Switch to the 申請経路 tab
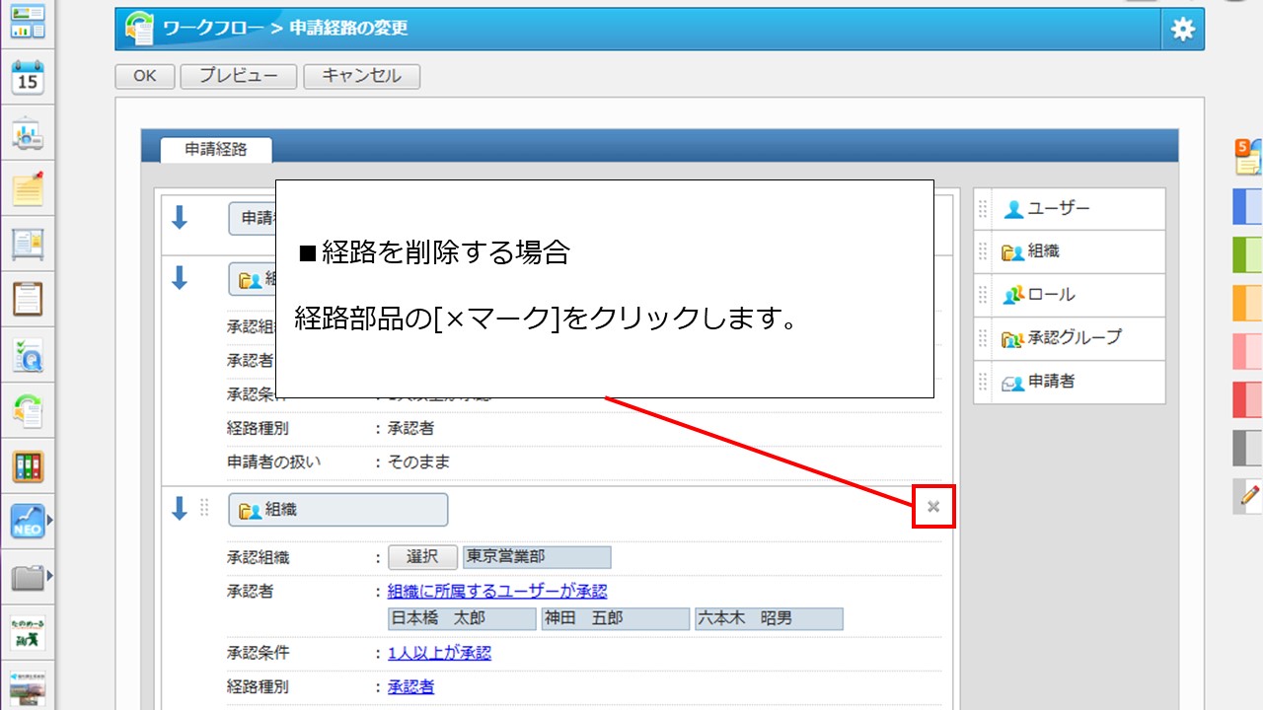The width and height of the screenshot is (1263, 710). pos(216,150)
